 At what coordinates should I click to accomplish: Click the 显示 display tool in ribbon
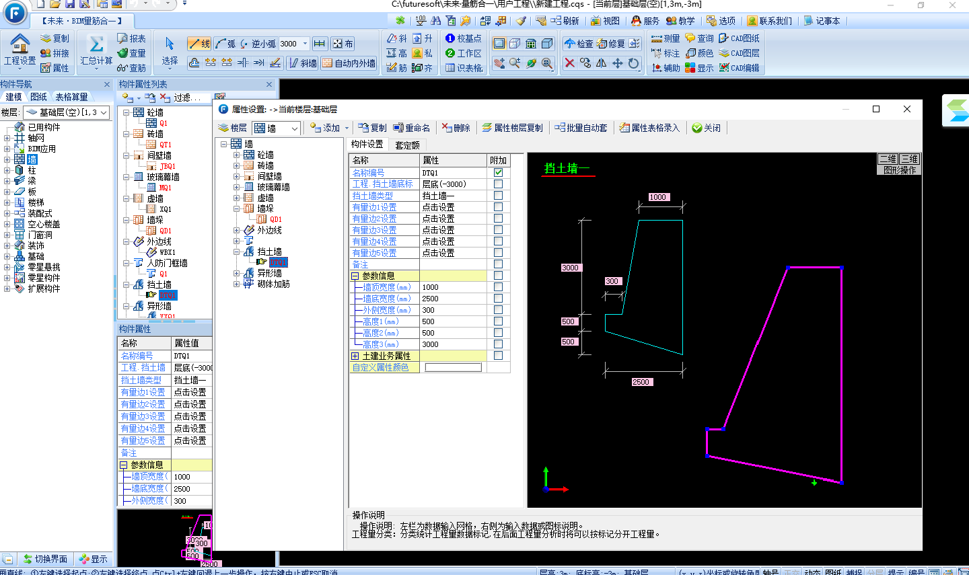[699, 68]
